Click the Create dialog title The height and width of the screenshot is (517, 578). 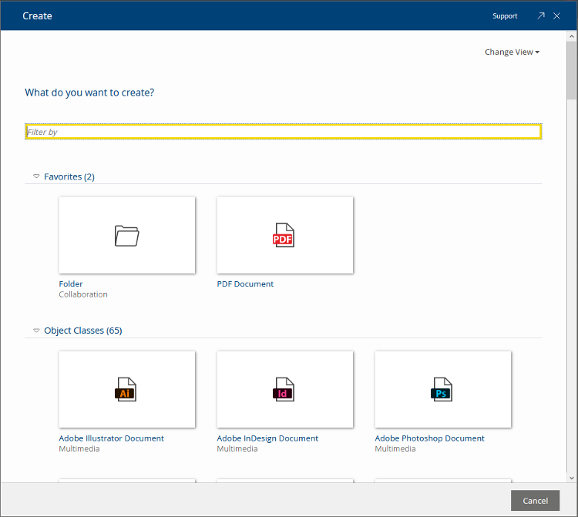(x=37, y=16)
